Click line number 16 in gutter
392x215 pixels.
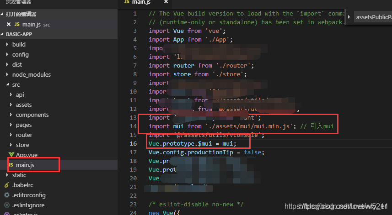(x=133, y=144)
